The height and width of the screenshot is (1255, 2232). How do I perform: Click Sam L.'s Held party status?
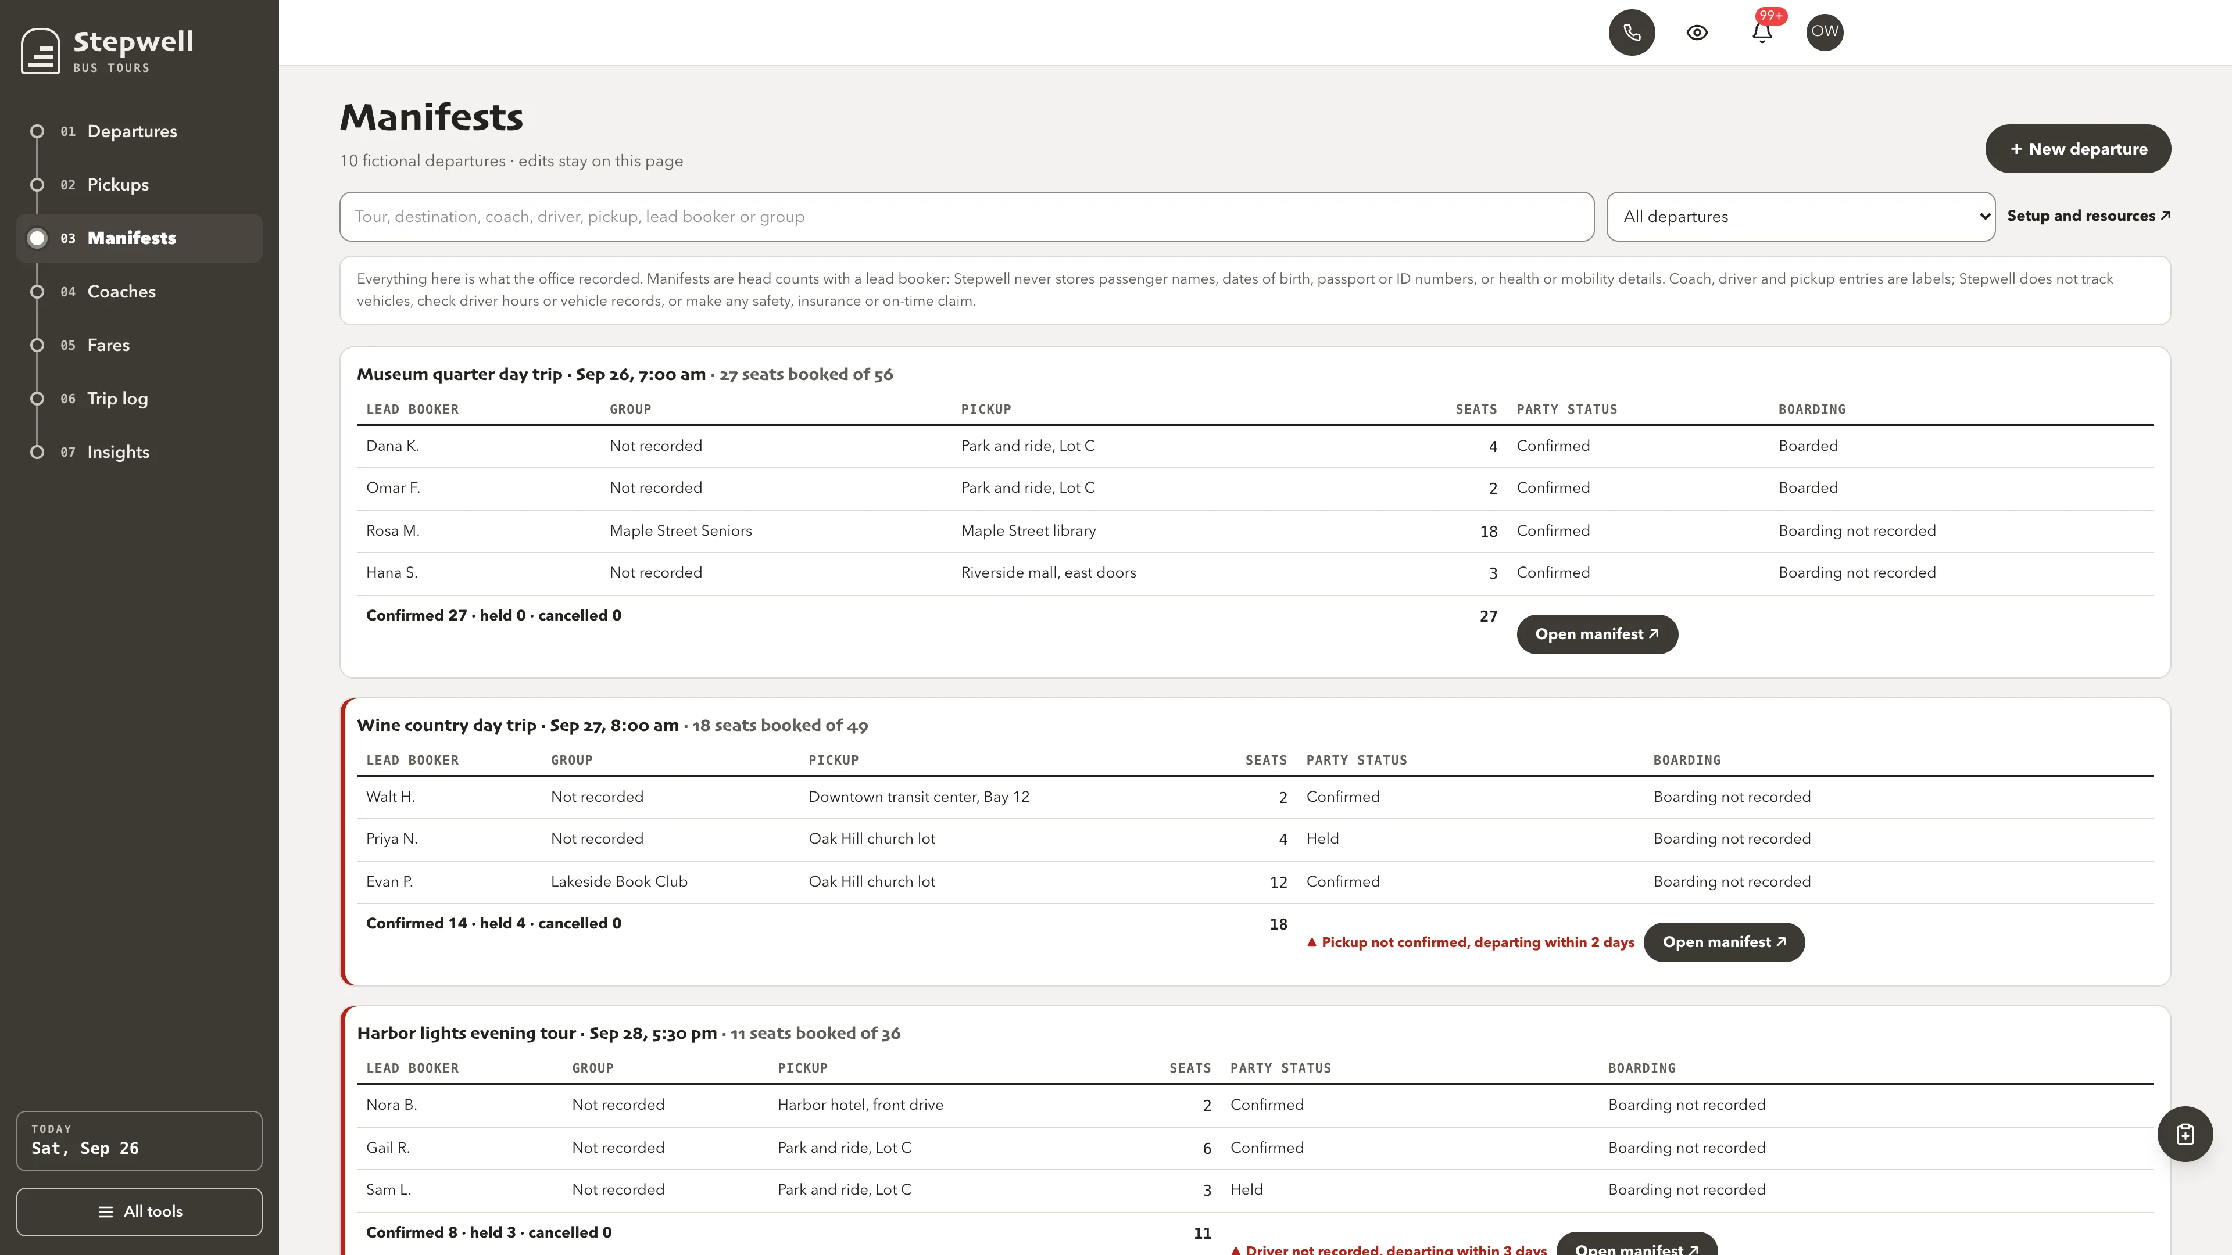pos(1246,1190)
